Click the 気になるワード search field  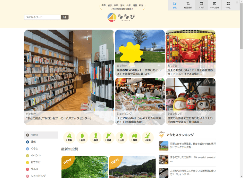42,17
